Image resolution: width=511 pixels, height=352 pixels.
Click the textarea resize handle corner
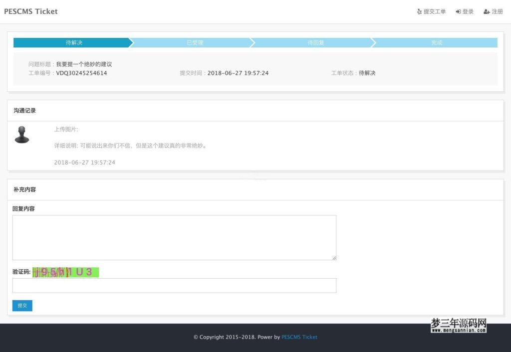click(334, 258)
